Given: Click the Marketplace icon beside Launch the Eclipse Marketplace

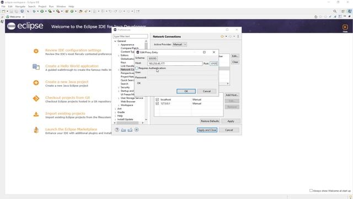Looking at the screenshot, I should [x=36, y=130].
